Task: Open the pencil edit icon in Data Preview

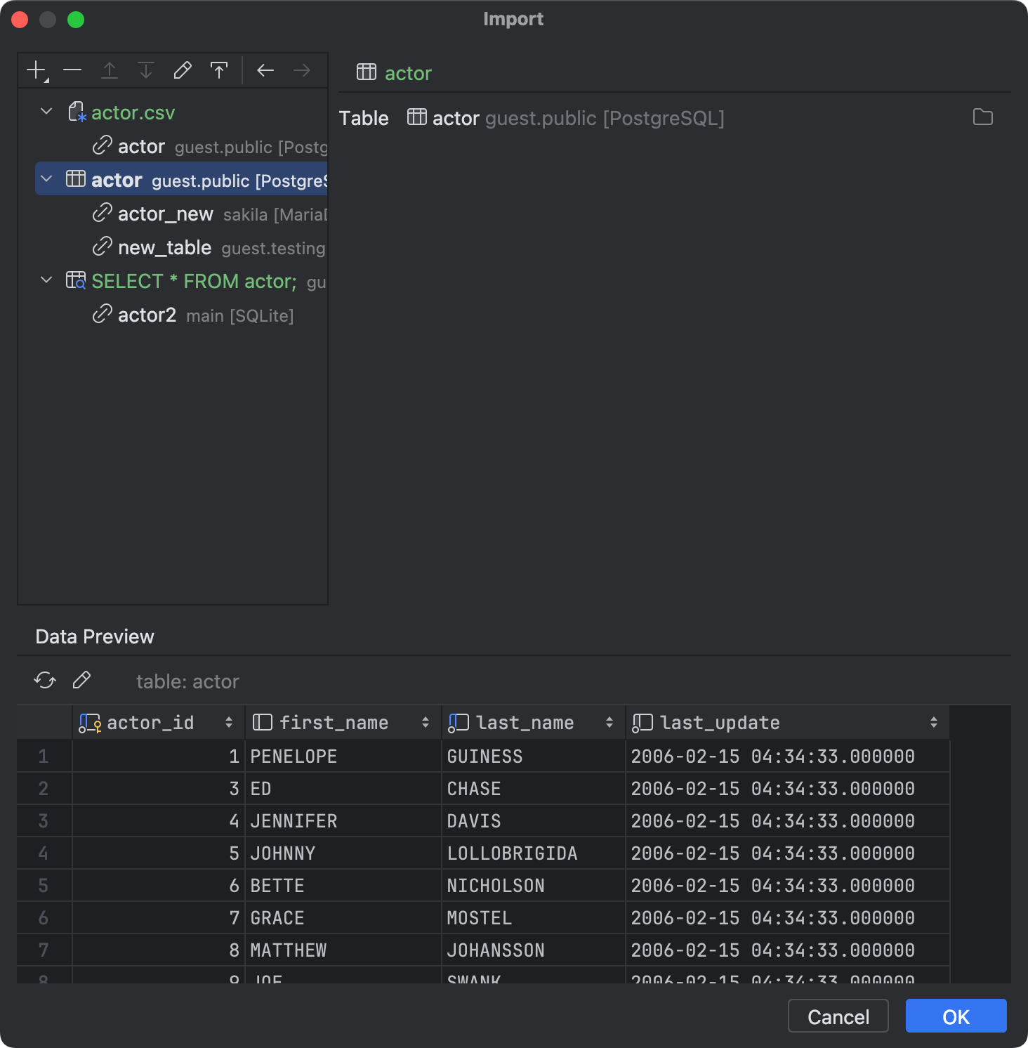Action: (81, 680)
